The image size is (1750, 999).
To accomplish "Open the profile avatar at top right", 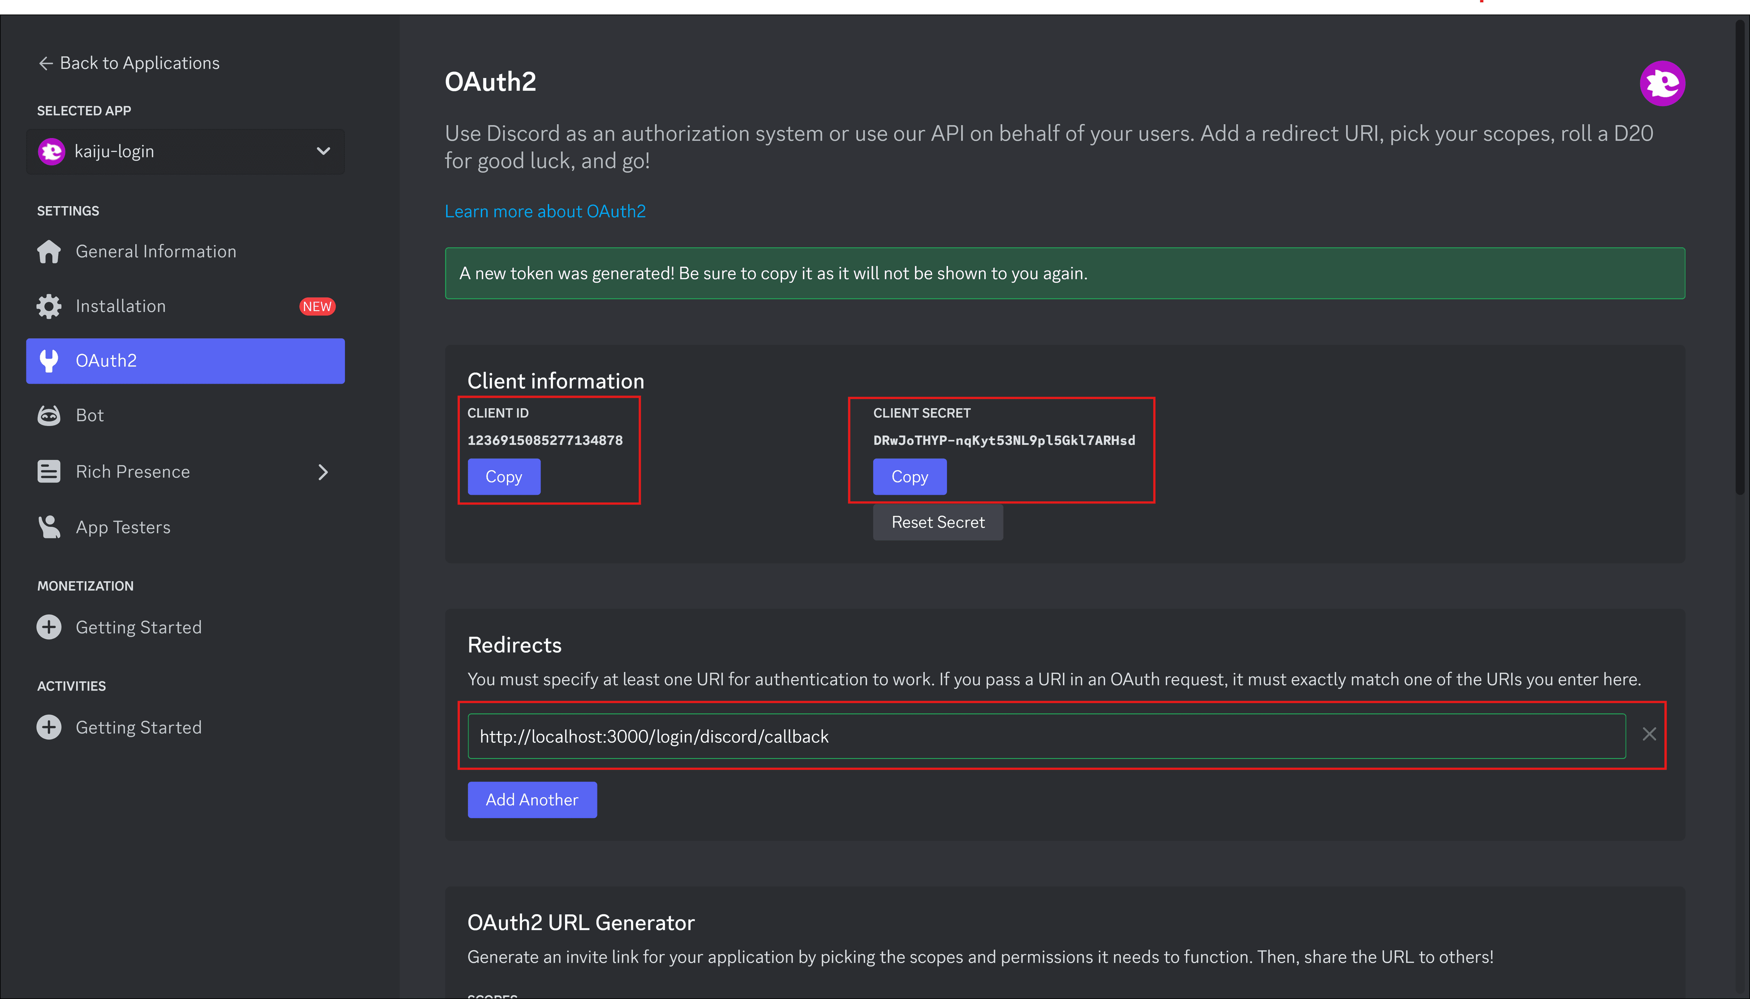I will [1662, 84].
